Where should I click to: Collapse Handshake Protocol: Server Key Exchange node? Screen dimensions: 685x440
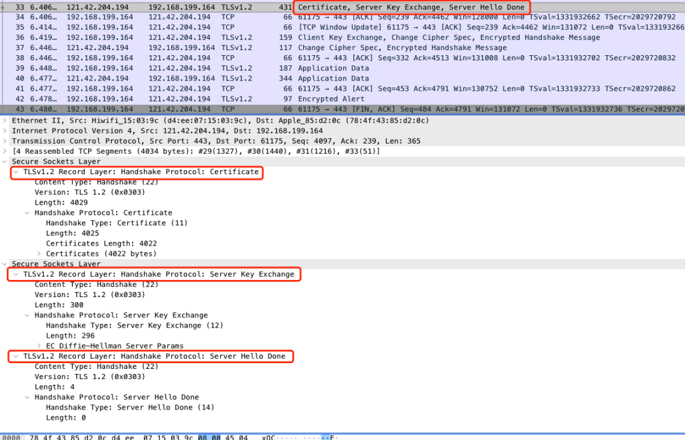point(27,316)
